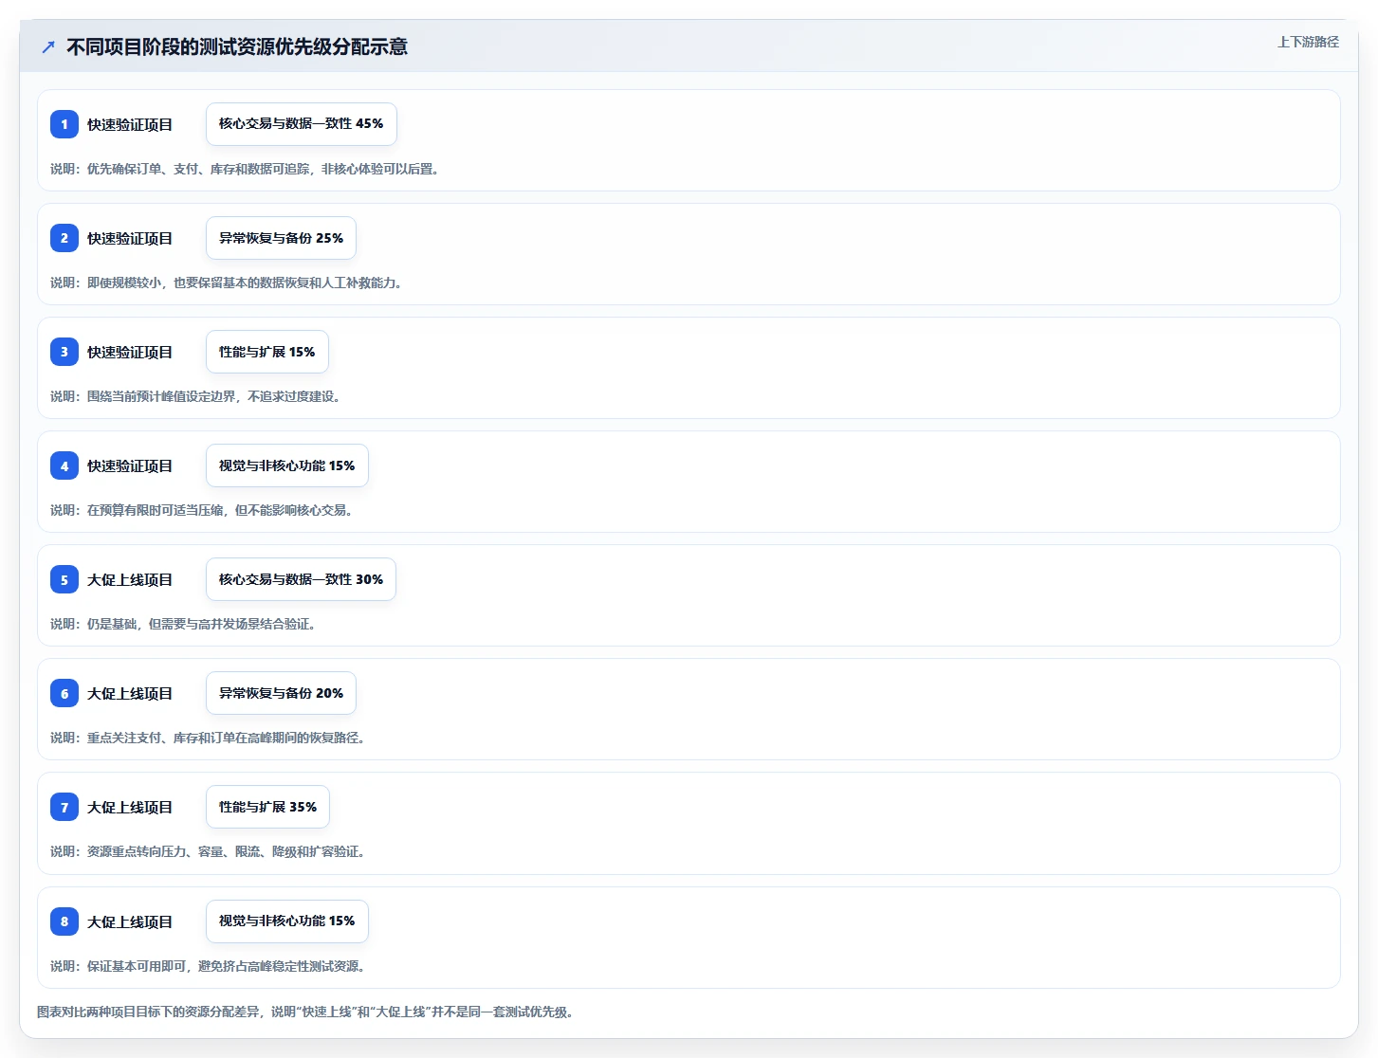Click the note 保证基本可用即可
The width and height of the screenshot is (1378, 1058).
coord(137,966)
